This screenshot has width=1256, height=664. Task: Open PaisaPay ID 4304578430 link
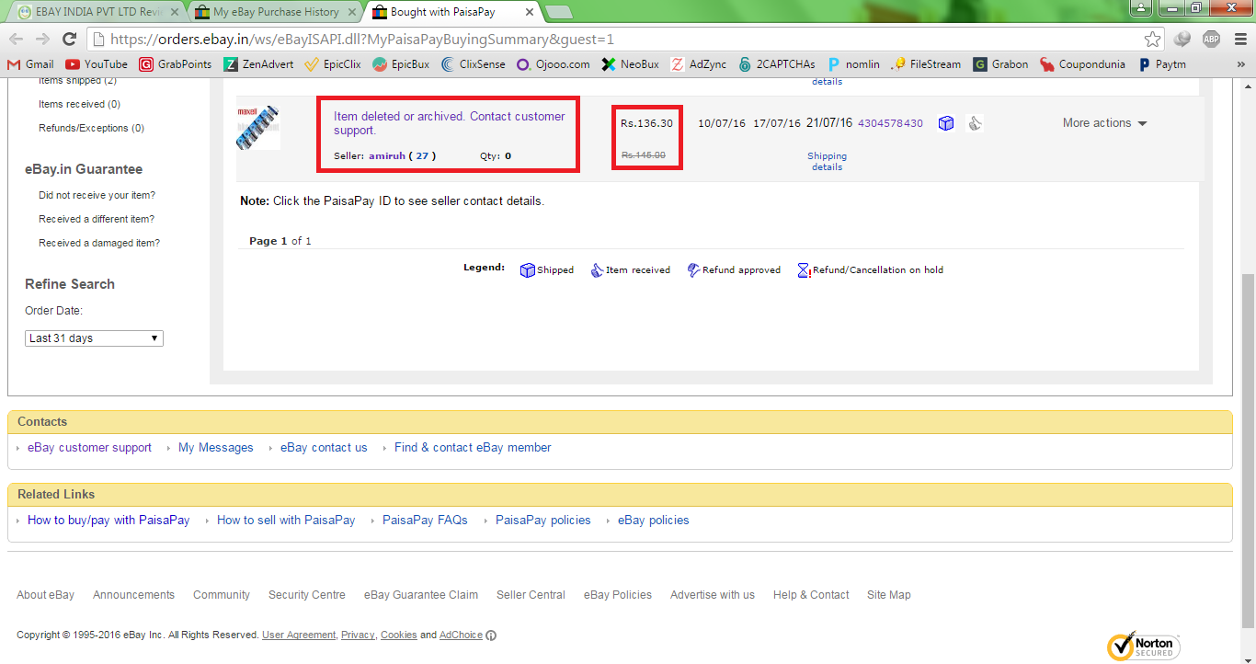(x=890, y=123)
